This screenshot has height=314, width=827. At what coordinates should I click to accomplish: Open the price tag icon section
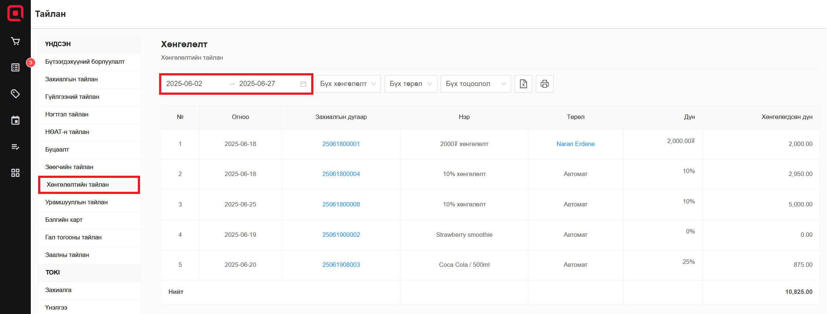tap(15, 94)
